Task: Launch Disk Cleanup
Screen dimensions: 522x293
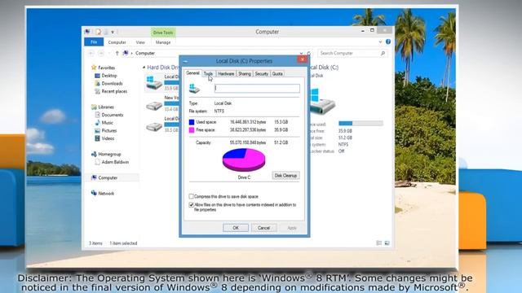Action: (x=285, y=176)
